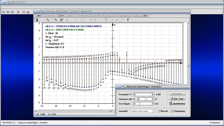Click the single X delete icon
Image resolution: width=224 pixels, height=126 pixels.
112,20
